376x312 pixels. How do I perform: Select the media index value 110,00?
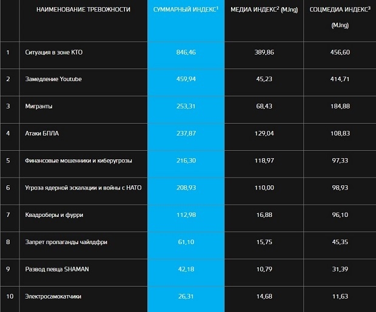click(x=263, y=188)
